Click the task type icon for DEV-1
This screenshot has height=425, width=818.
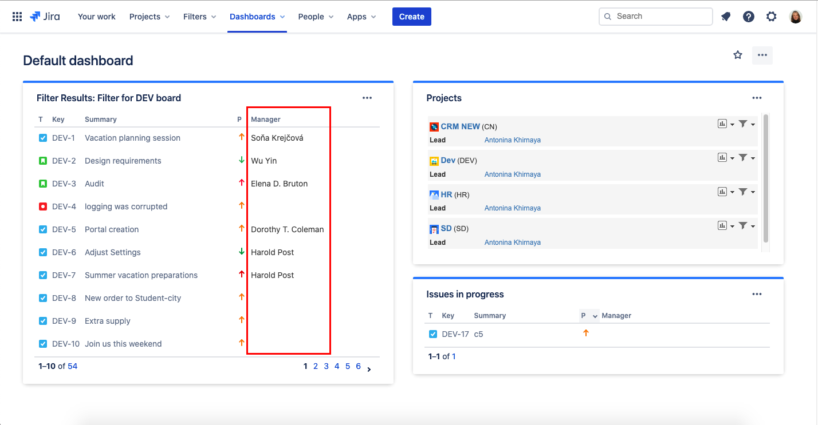43,138
